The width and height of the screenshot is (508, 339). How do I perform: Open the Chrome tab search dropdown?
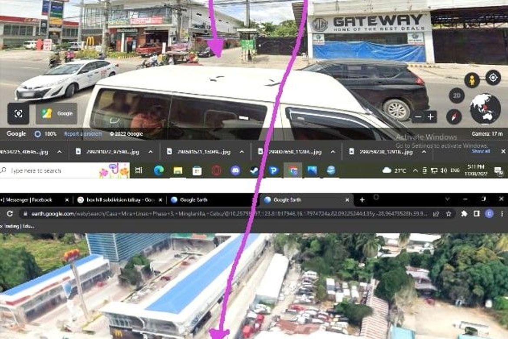pos(447,199)
